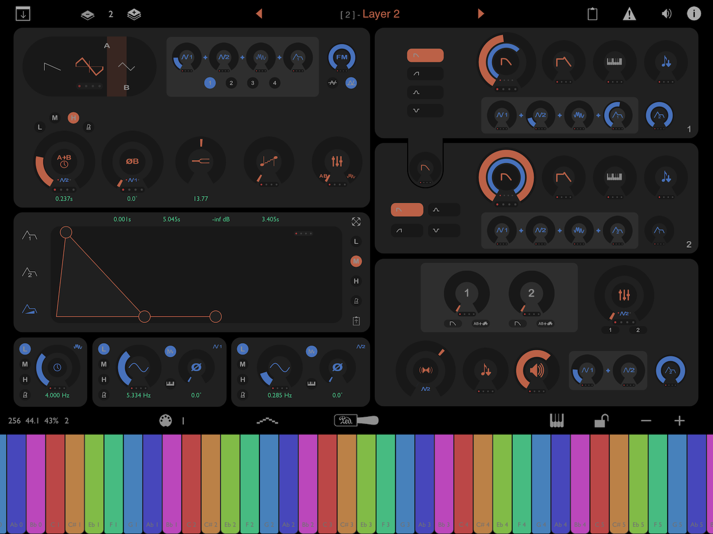Click the top-left node of the envelope graph

66,232
